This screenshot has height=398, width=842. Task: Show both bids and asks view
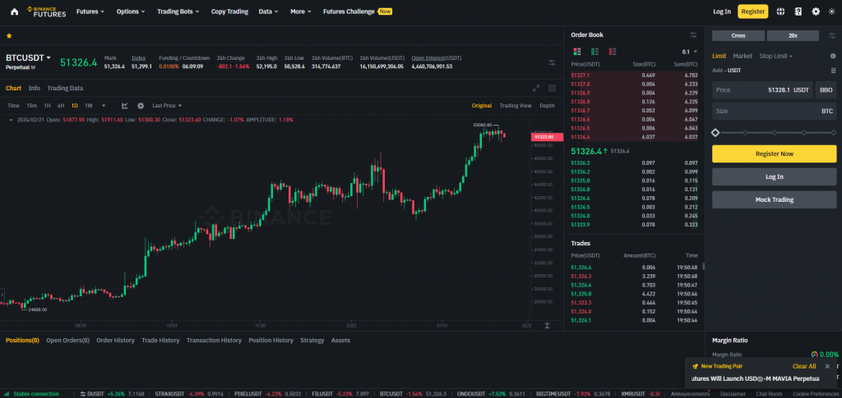pyautogui.click(x=577, y=52)
